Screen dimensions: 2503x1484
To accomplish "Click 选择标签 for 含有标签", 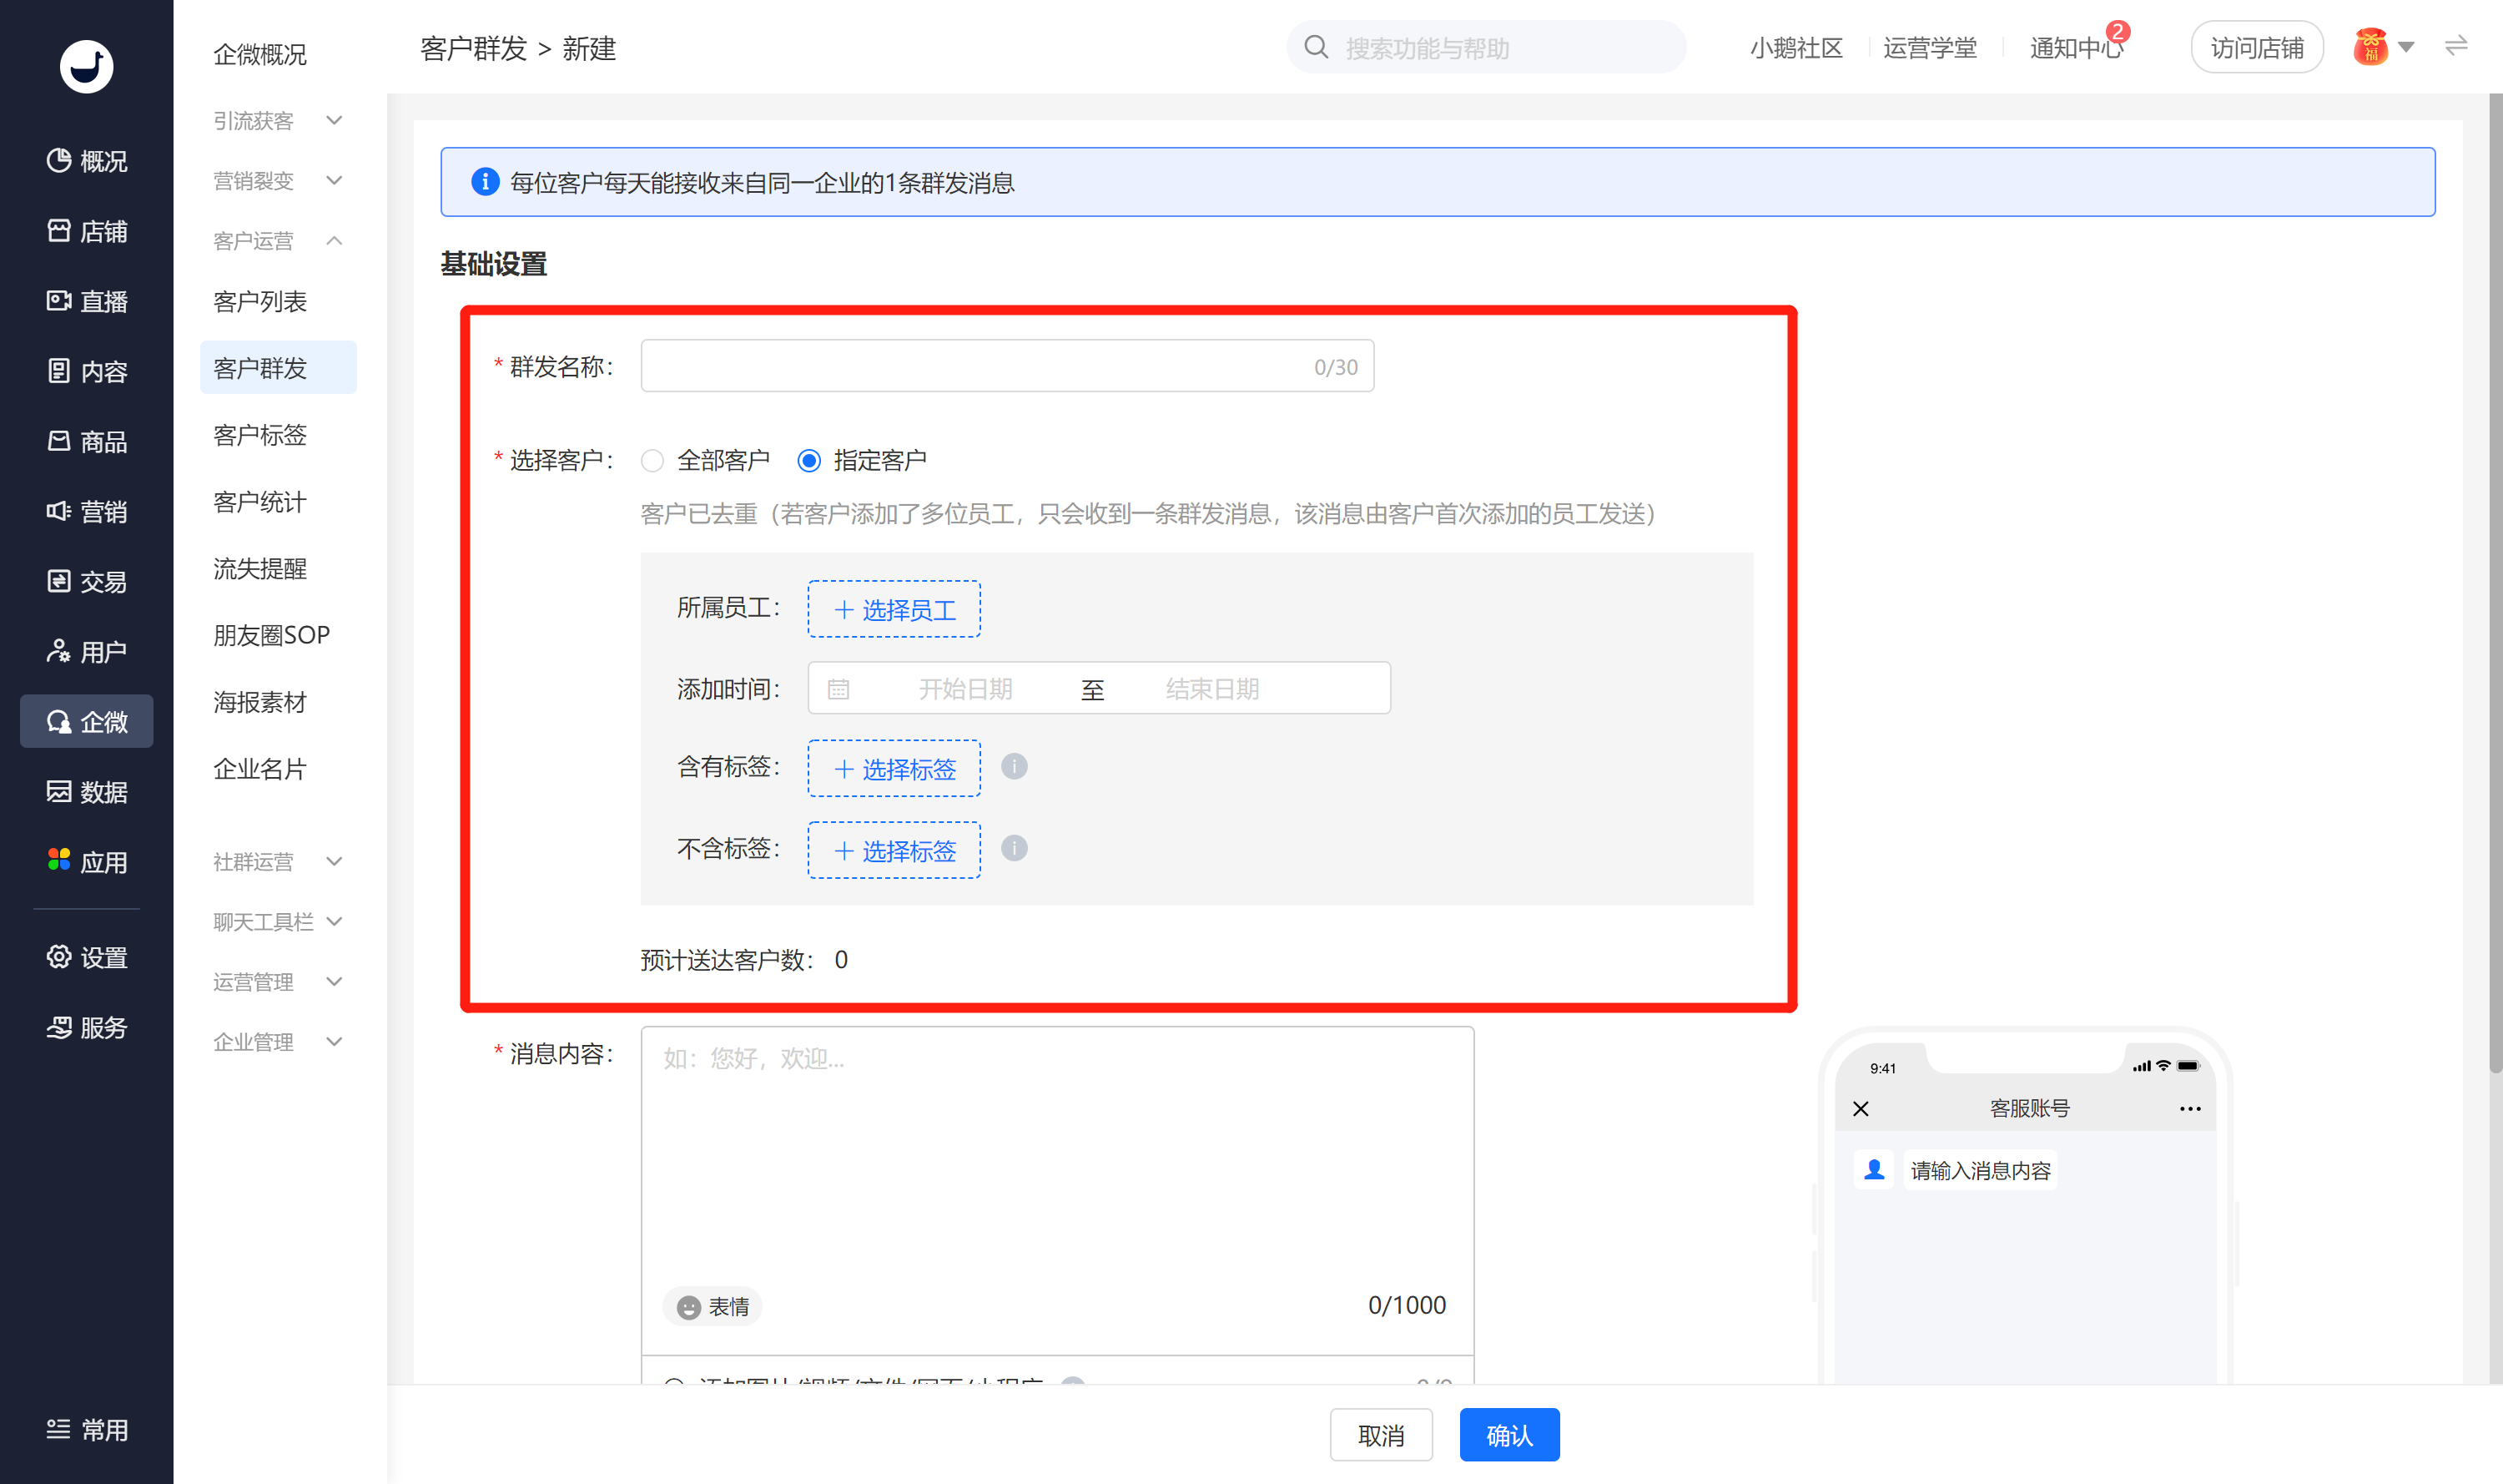I will click(894, 769).
